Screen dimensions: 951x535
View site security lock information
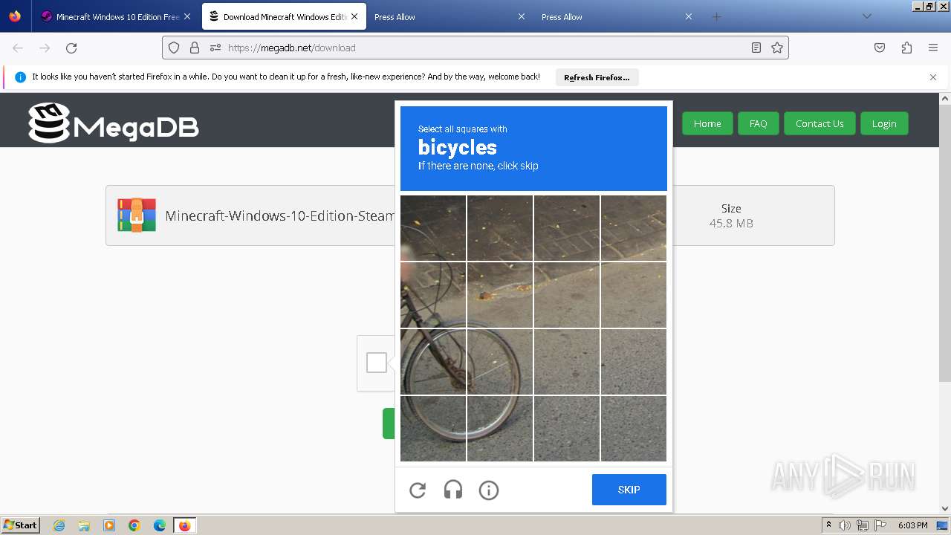(x=195, y=48)
